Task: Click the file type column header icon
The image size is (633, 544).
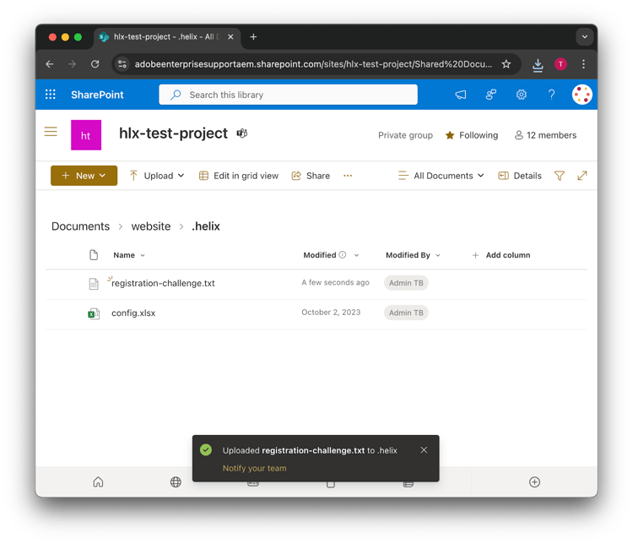Action: click(x=94, y=255)
